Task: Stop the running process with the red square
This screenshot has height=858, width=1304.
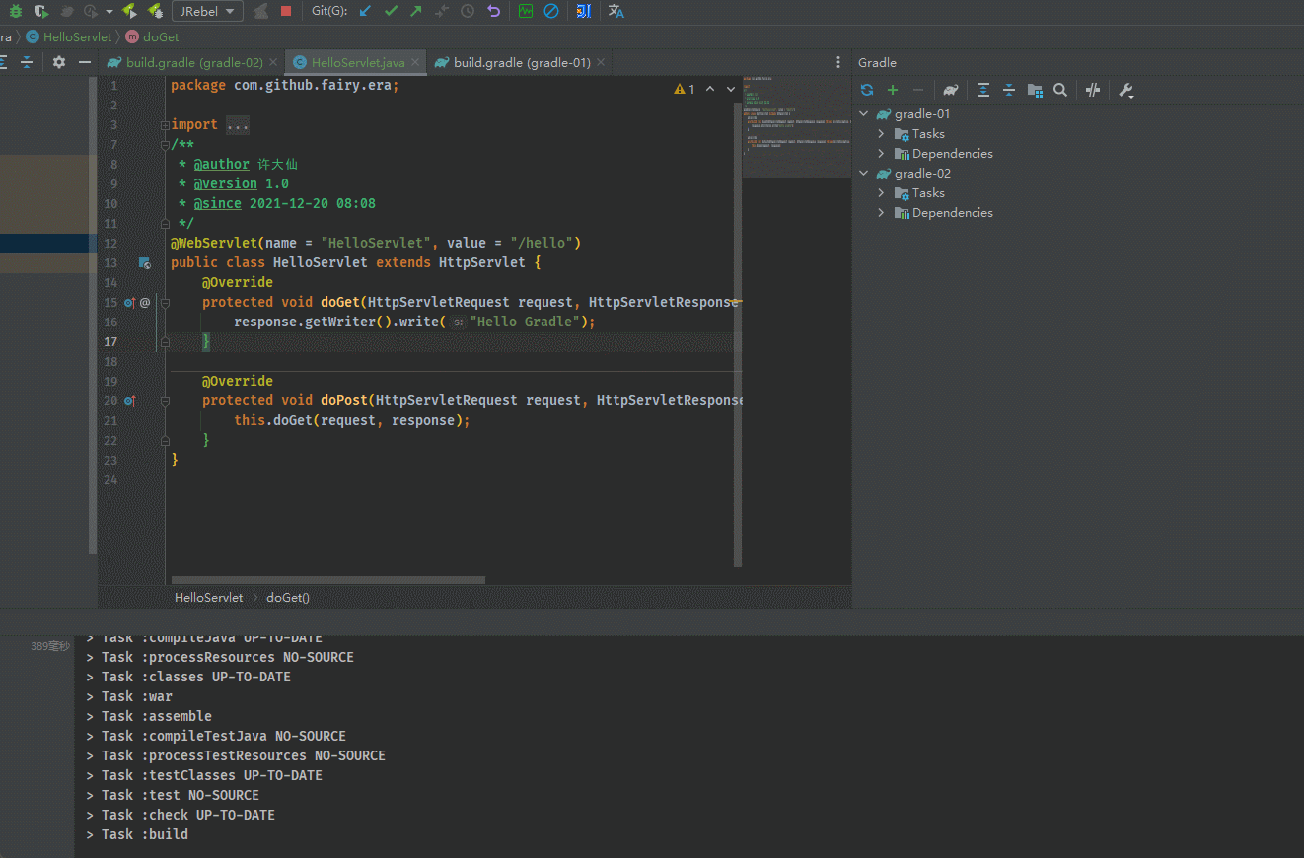Action: tap(286, 11)
